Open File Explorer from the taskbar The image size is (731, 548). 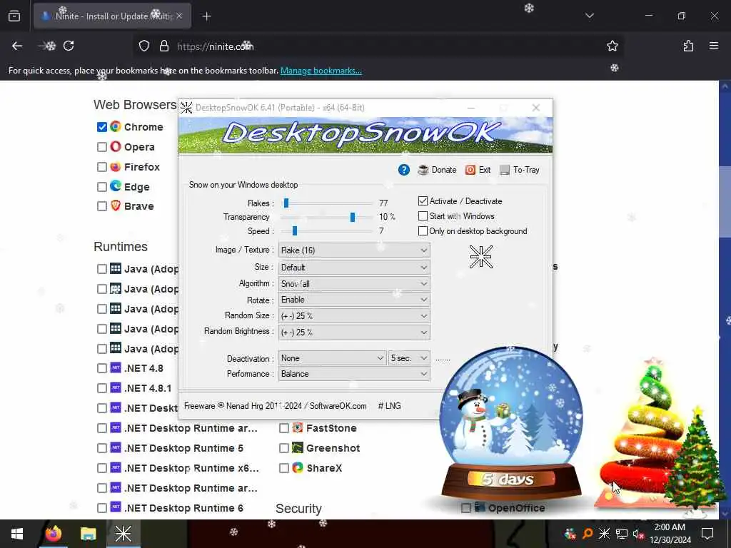[x=88, y=534]
